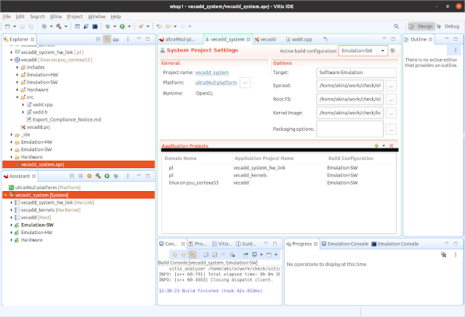The height and width of the screenshot is (317, 465).
Task: Click the console Pin Console icon
Action: (246, 254)
